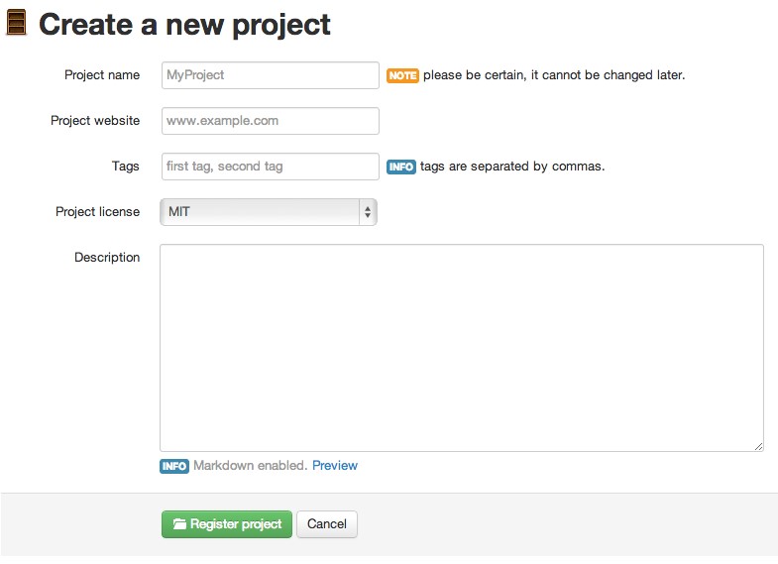778x564 pixels.
Task: Click the Create a new project heading
Action: pos(184,25)
